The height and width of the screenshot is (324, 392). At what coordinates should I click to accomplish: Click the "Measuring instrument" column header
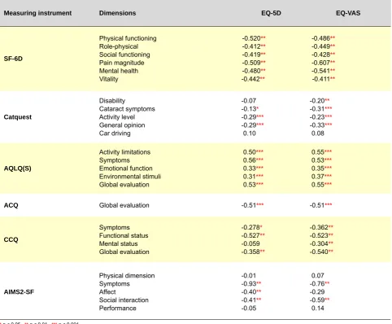pyautogui.click(x=37, y=13)
